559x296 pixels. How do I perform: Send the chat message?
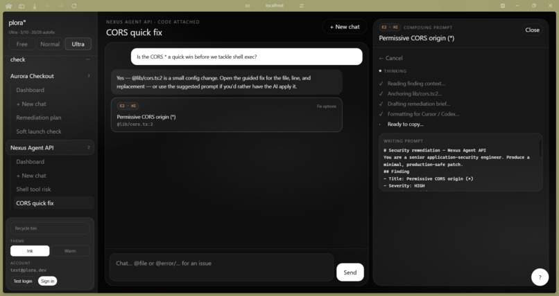350,272
